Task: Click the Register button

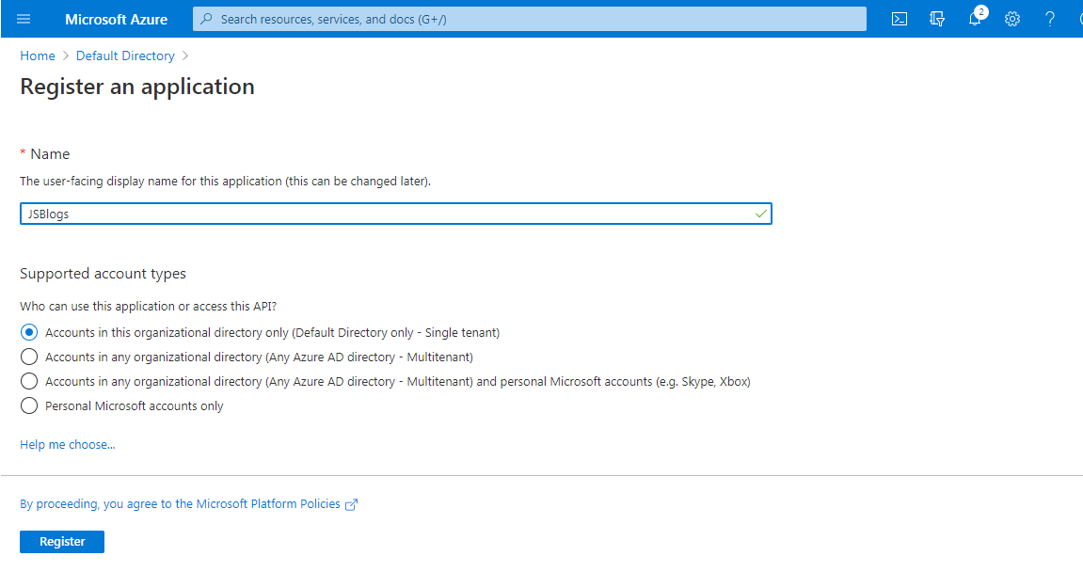Action: (x=62, y=542)
